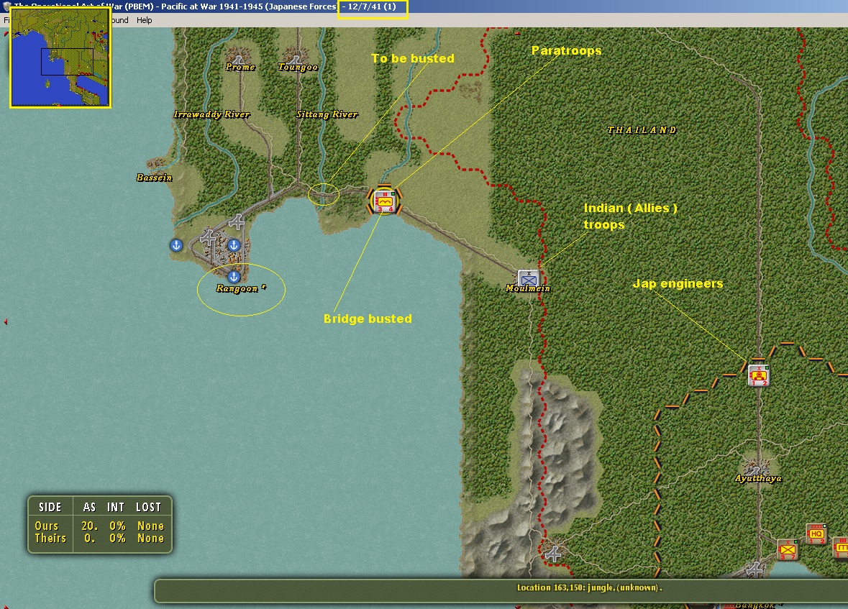Click the 'Theirs' row label in air panel
848x609 pixels.
[50, 538]
